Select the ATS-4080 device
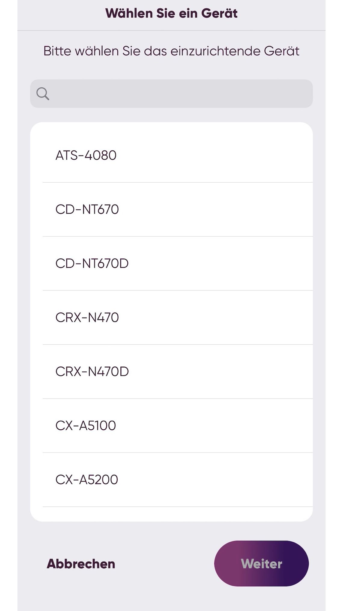The height and width of the screenshot is (611, 343). [x=171, y=155]
